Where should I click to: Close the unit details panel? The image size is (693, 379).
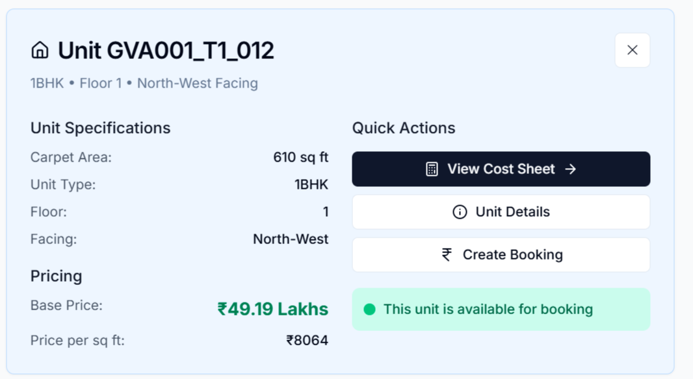[x=632, y=51]
